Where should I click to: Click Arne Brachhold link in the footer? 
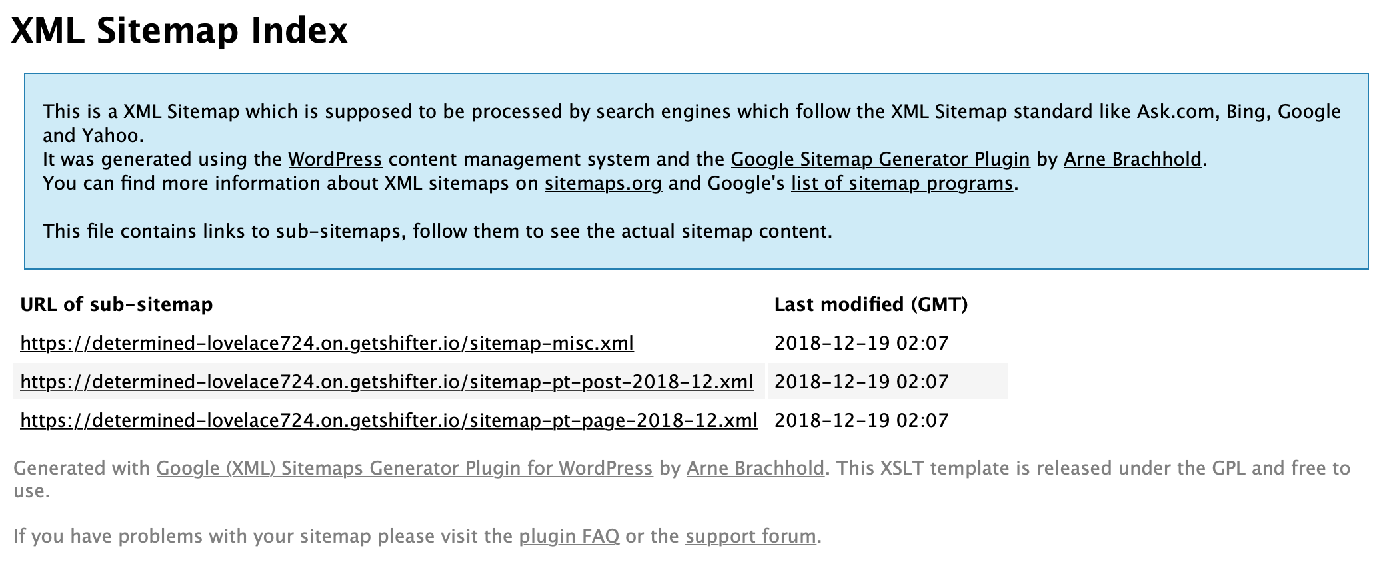pyautogui.click(x=755, y=469)
